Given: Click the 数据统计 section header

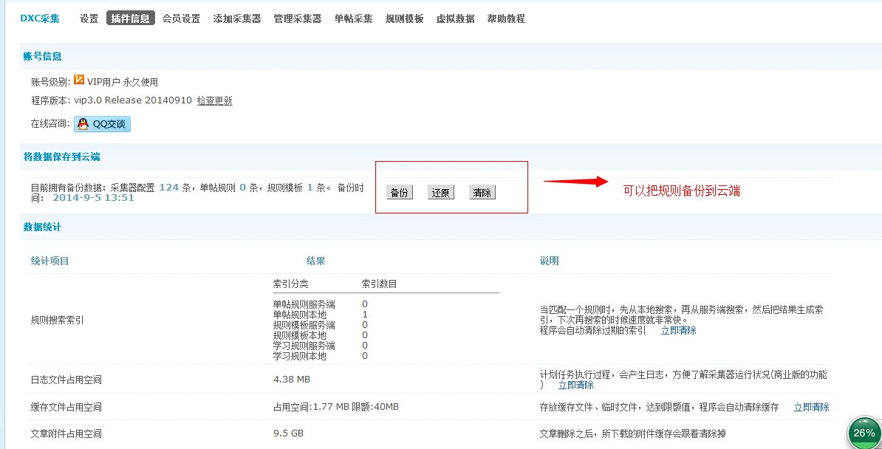Looking at the screenshot, I should click(x=42, y=227).
